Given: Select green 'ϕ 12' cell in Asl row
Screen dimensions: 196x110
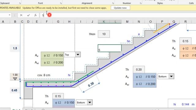Looking at the screenshot, I should (47, 55).
